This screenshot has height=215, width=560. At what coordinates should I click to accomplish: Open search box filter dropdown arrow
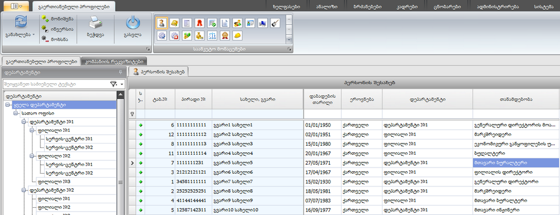point(122,85)
